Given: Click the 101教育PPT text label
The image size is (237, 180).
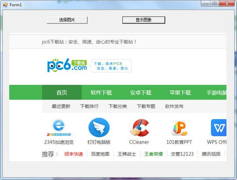Looking at the screenshot, I should [x=179, y=142].
